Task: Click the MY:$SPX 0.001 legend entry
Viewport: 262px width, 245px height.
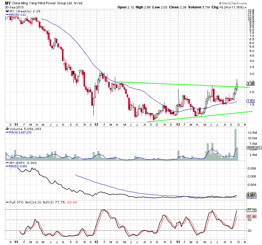Action: tap(23, 163)
